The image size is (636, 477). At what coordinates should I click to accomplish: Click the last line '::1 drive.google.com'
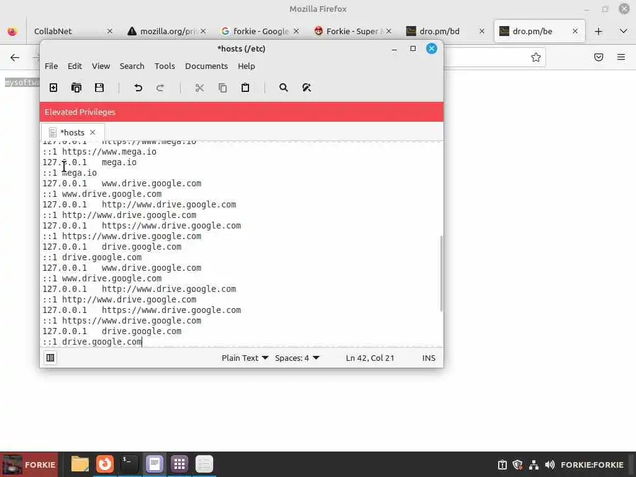pos(92,342)
